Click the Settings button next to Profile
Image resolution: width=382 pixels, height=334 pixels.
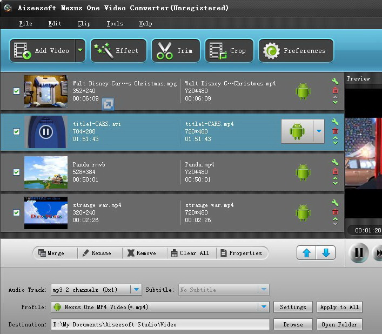pos(293,307)
